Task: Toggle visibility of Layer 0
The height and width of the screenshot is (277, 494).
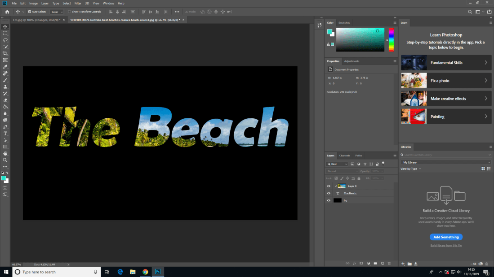Action: point(329,186)
